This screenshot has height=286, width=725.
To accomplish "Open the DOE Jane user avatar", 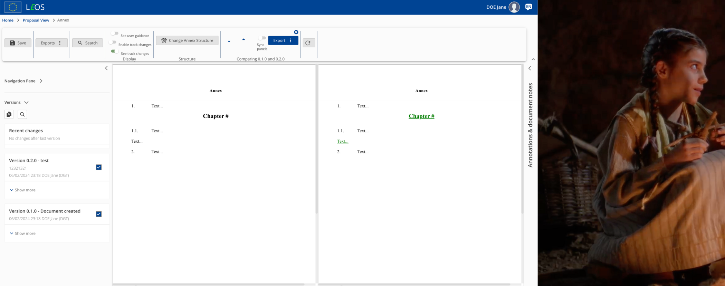I will point(514,7).
